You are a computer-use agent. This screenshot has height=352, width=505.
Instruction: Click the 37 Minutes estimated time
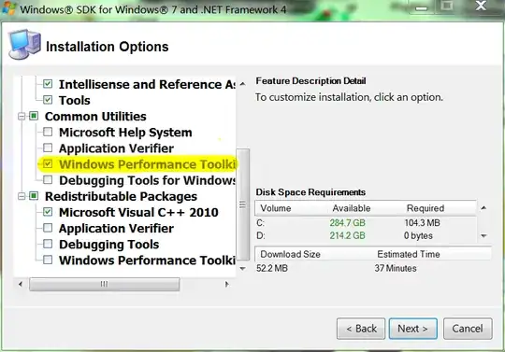(x=396, y=268)
